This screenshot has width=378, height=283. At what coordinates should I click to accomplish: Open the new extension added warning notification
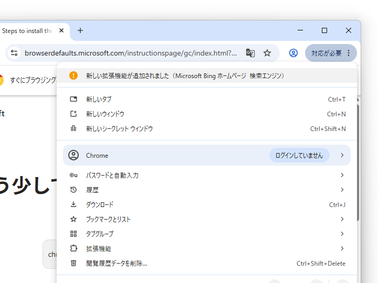[207, 76]
